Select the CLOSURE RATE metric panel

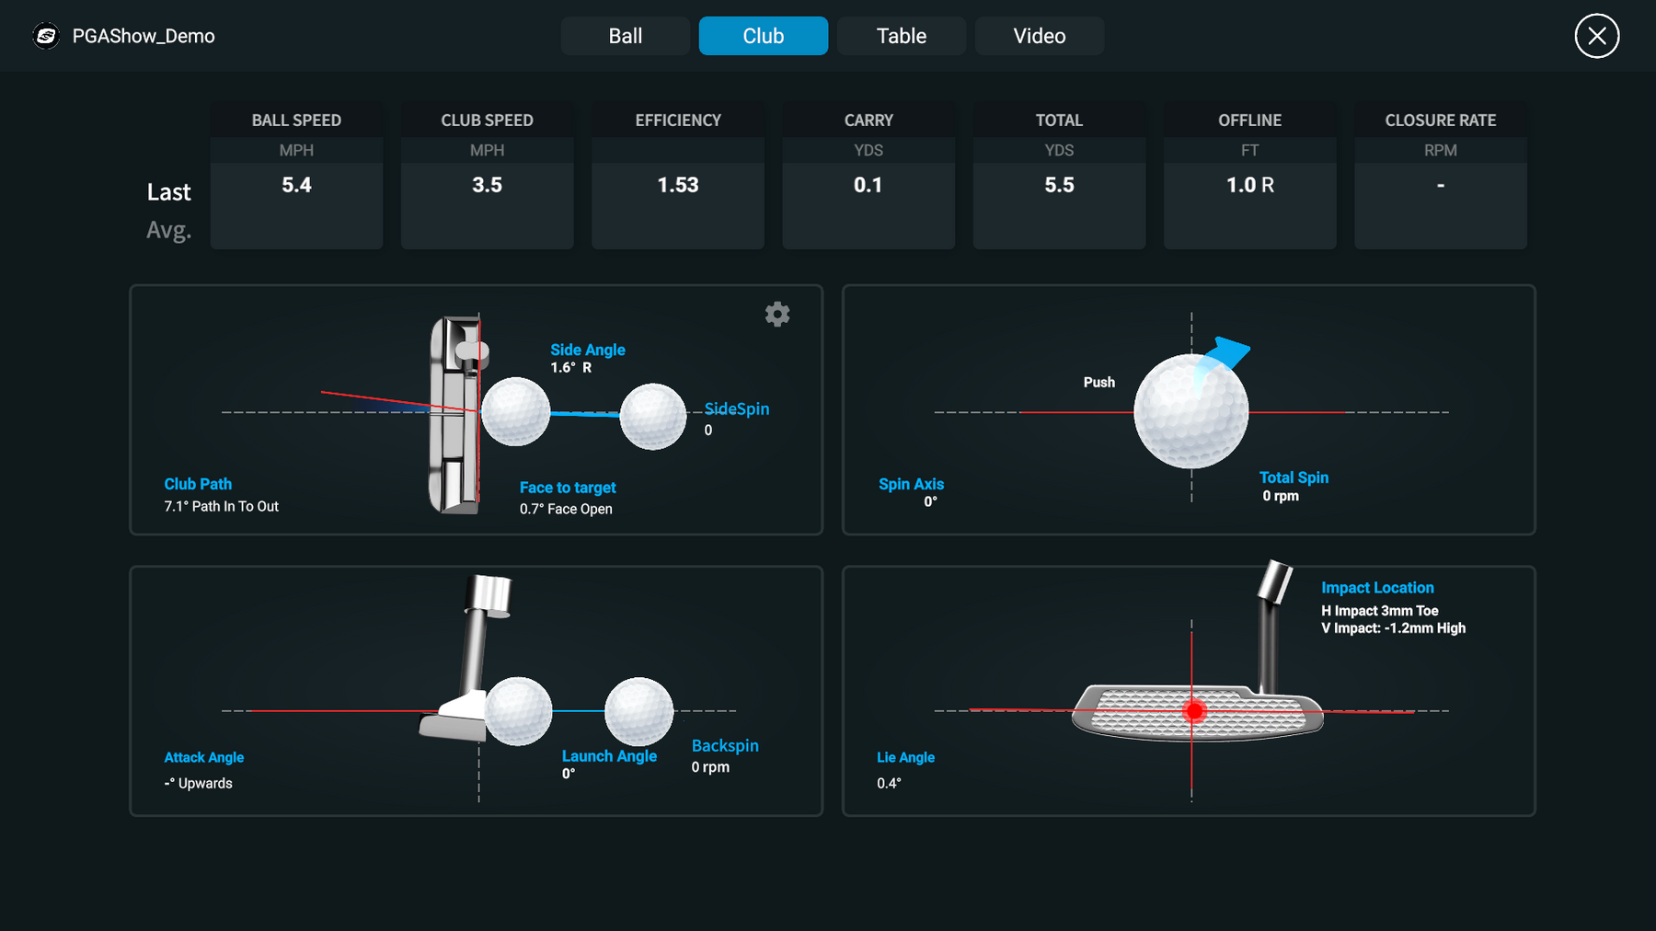[x=1440, y=175]
